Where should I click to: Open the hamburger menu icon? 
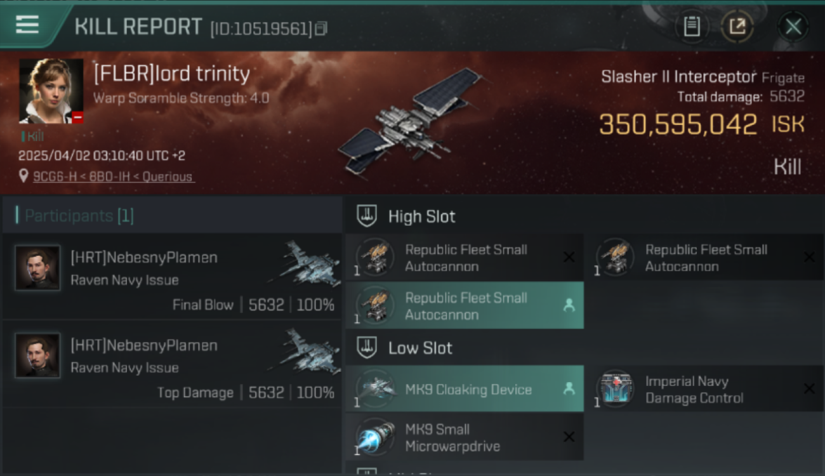pos(27,25)
